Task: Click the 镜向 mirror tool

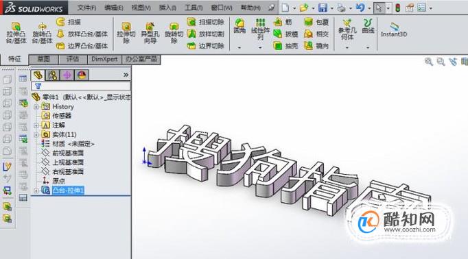Action: coord(316,46)
